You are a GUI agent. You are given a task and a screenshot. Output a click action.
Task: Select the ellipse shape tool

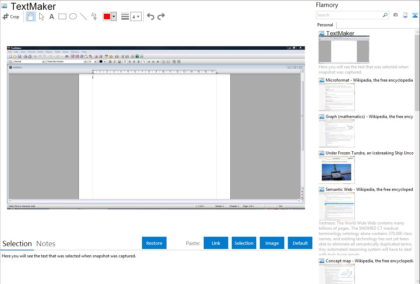pos(73,16)
